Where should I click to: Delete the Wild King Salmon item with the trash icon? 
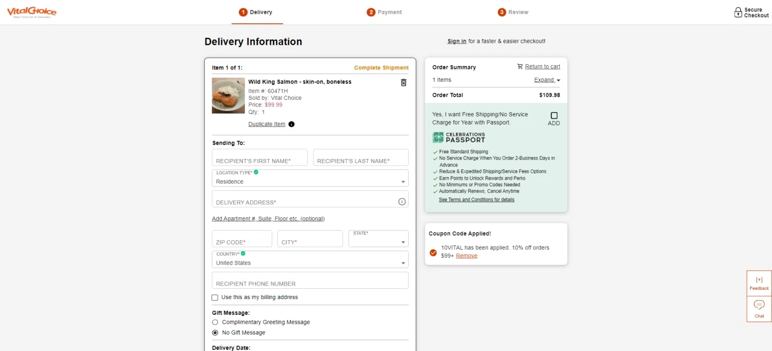pyautogui.click(x=403, y=82)
